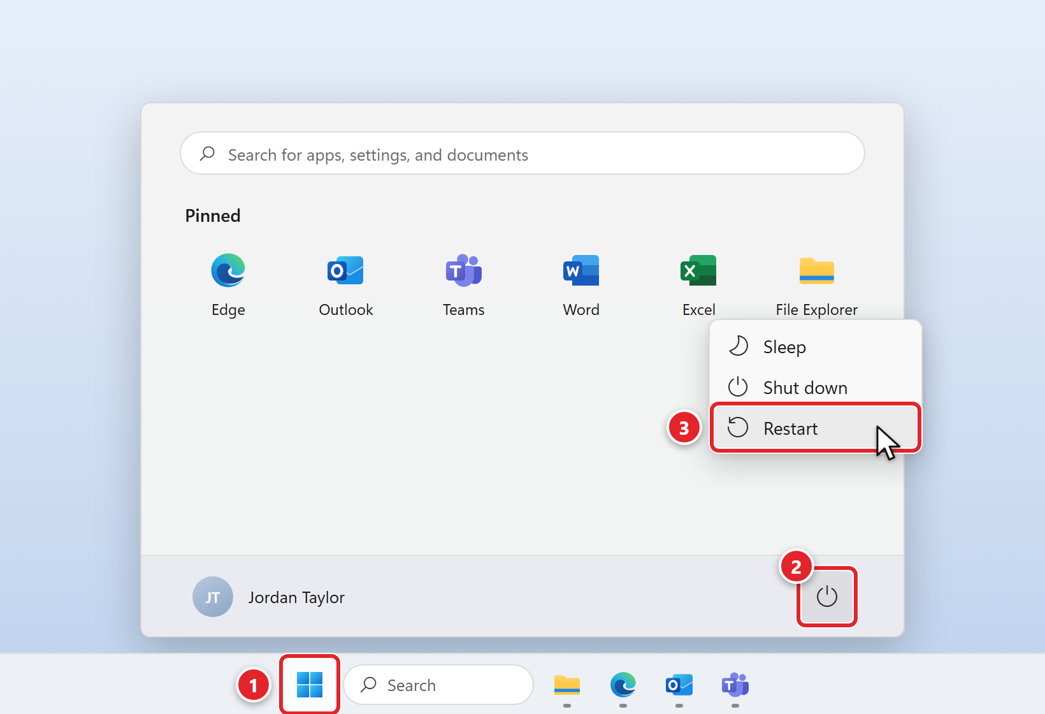Click the Windows Start button on taskbar
1045x714 pixels.
pos(310,685)
